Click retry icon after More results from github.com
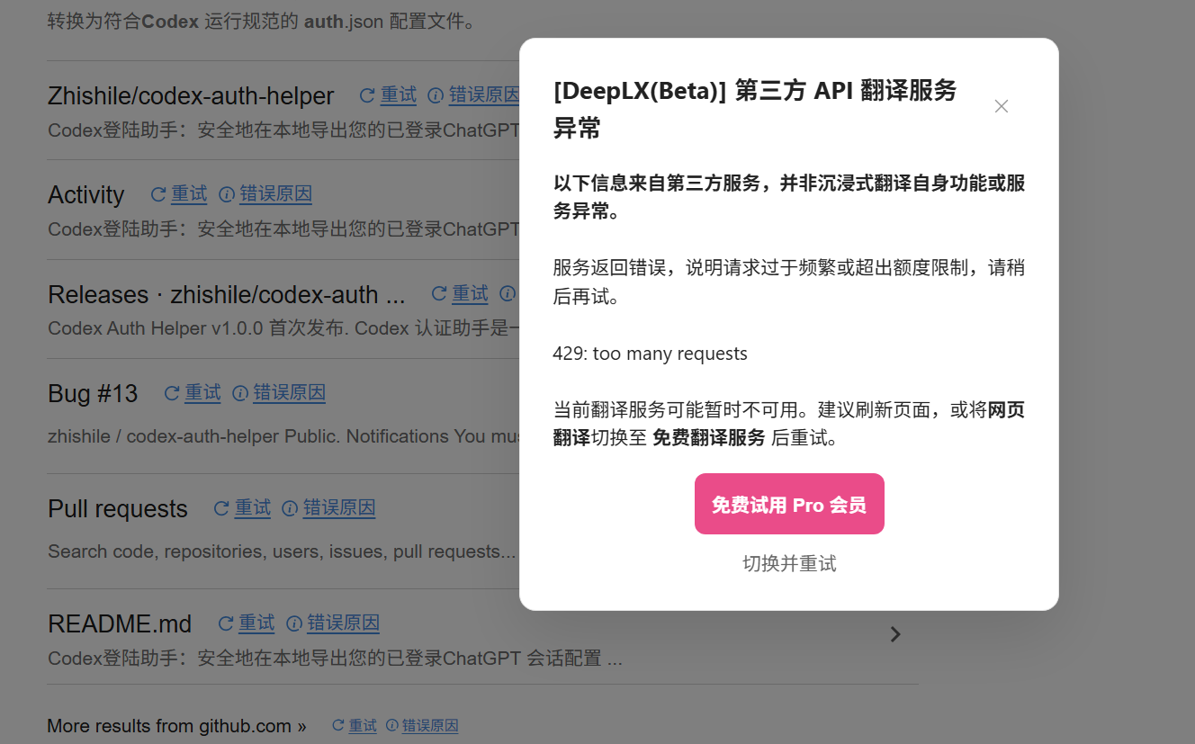The height and width of the screenshot is (744, 1195). (338, 725)
